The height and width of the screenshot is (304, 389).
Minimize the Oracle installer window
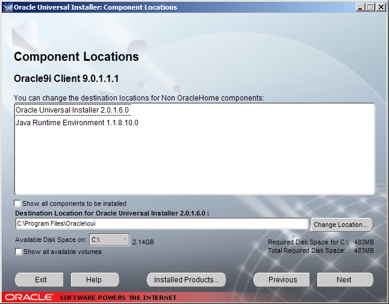coord(360,7)
